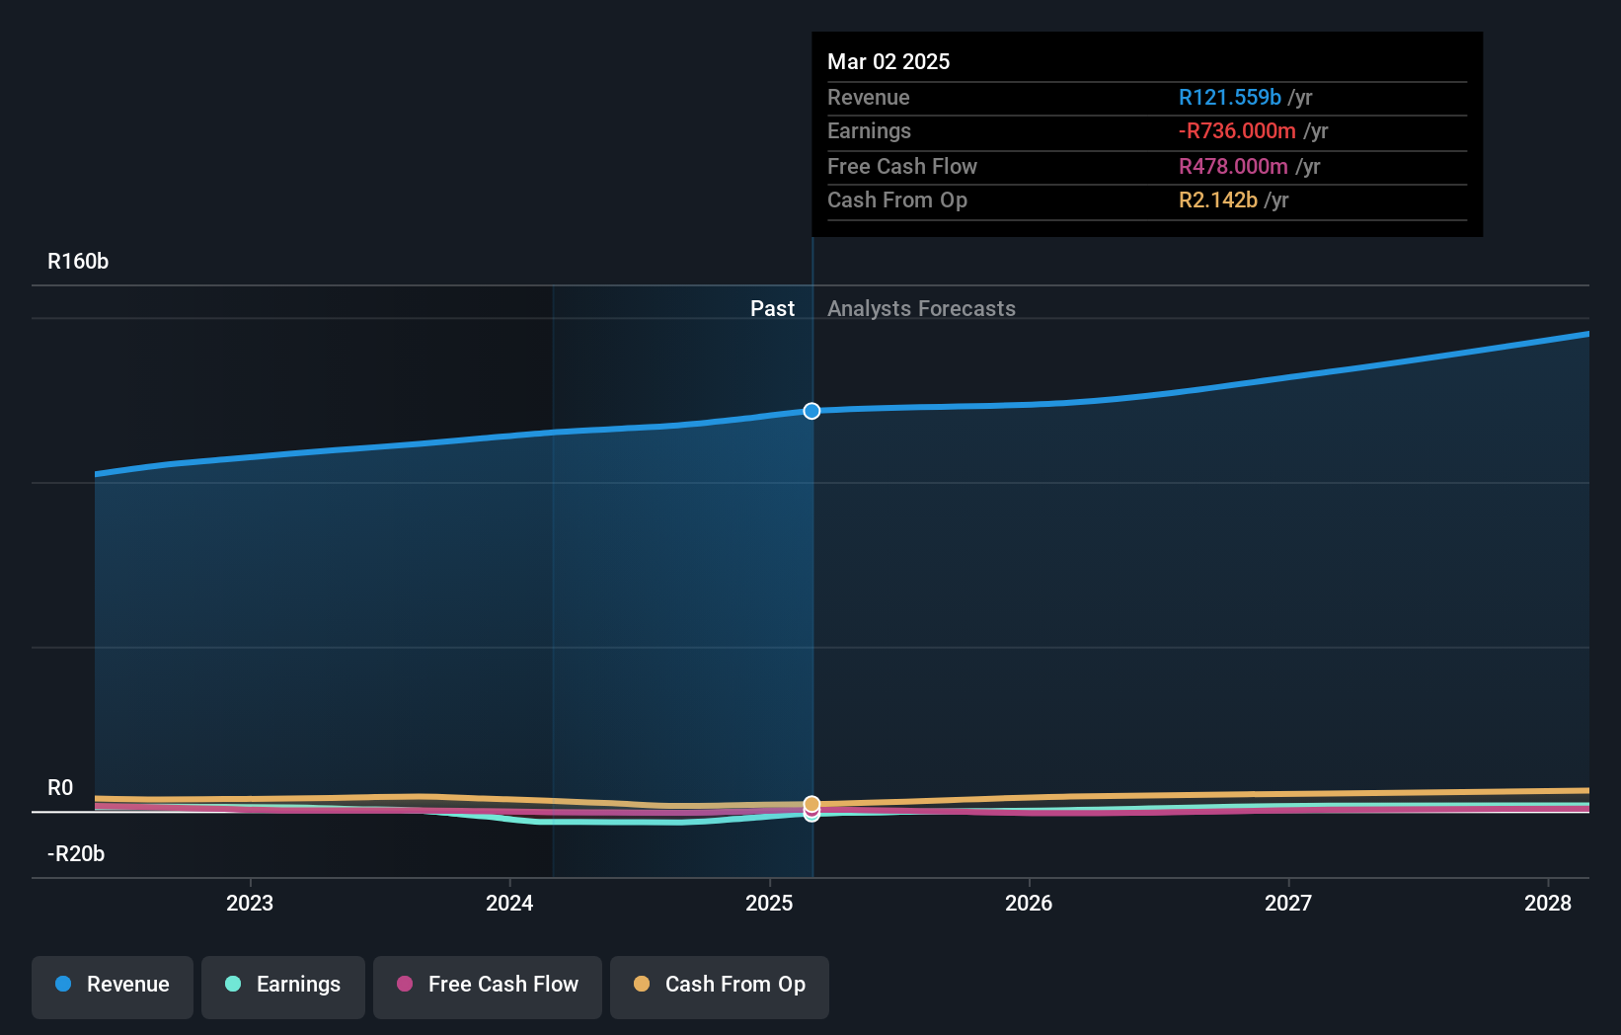Click the -R736.000m earnings value
Image resolution: width=1621 pixels, height=1035 pixels.
(1237, 131)
